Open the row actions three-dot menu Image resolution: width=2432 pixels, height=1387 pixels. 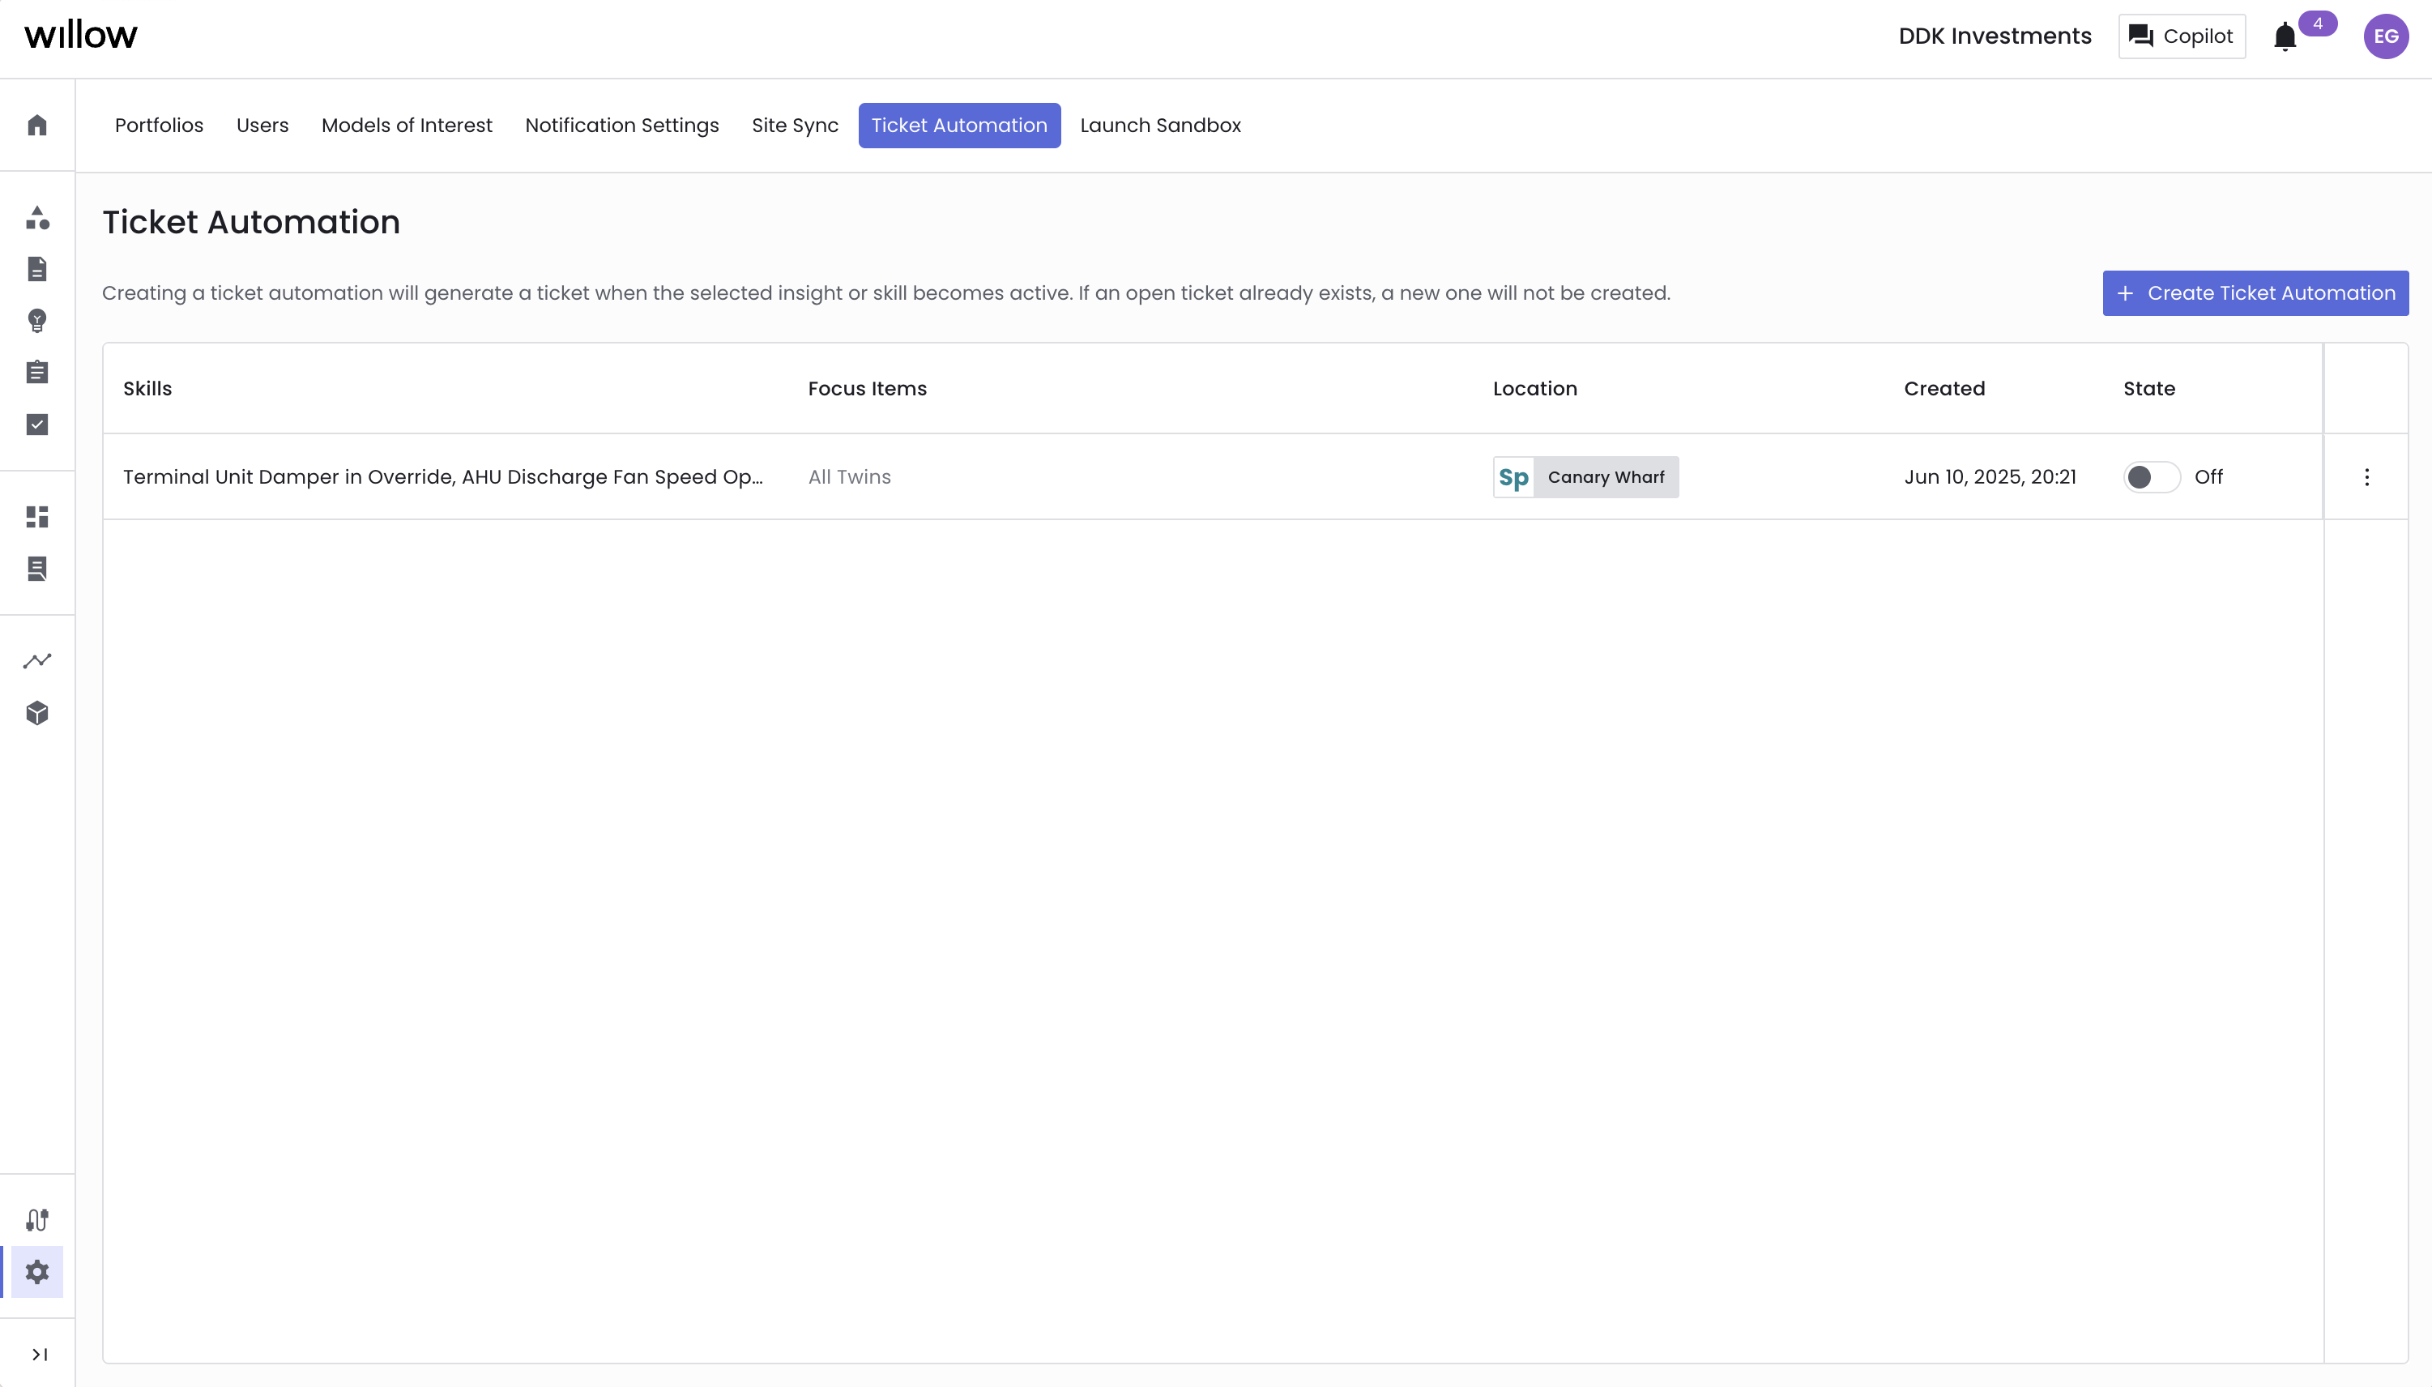(x=2366, y=477)
